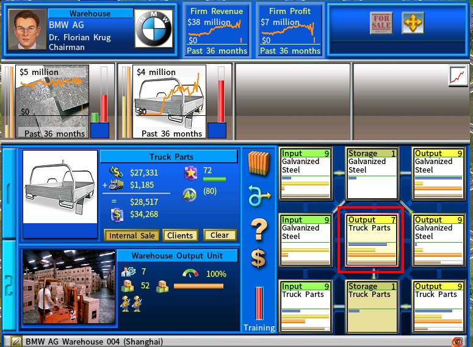Image resolution: width=473 pixels, height=347 pixels.
Task: Click the delivery truck freight cost icon
Action: click(116, 185)
